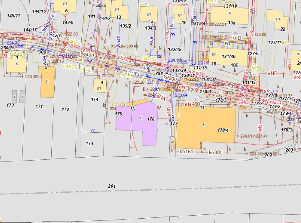The width and height of the screenshot is (301, 223).
Task: Click the yellow building numbered 9
Action: [100, 86]
